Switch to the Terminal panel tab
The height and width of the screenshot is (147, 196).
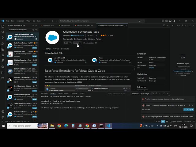point(74,93)
